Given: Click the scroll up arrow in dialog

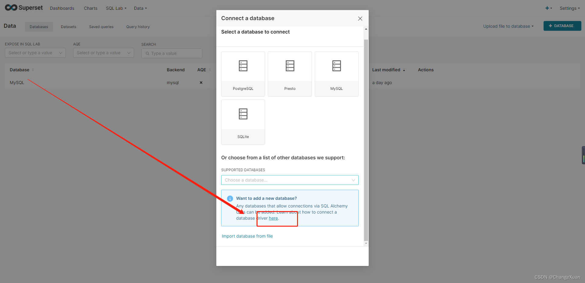Looking at the screenshot, I should point(366,29).
